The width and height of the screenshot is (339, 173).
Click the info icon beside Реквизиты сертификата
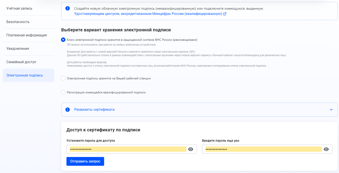[68, 109]
